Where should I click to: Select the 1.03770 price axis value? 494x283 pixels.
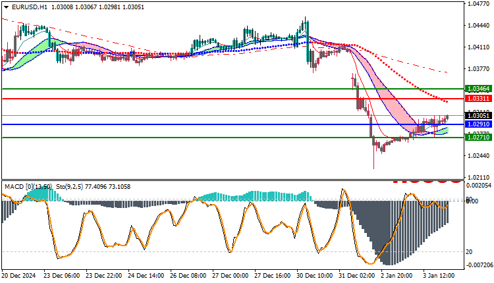tap(479, 69)
